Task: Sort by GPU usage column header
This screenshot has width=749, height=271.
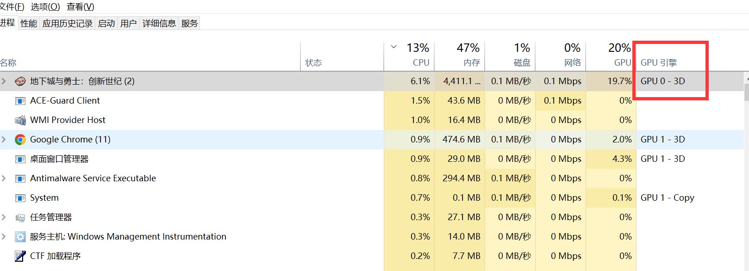Action: click(x=611, y=56)
